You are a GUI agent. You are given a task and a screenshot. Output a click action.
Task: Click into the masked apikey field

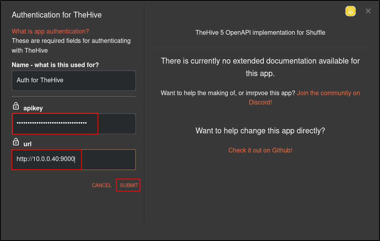click(x=74, y=124)
